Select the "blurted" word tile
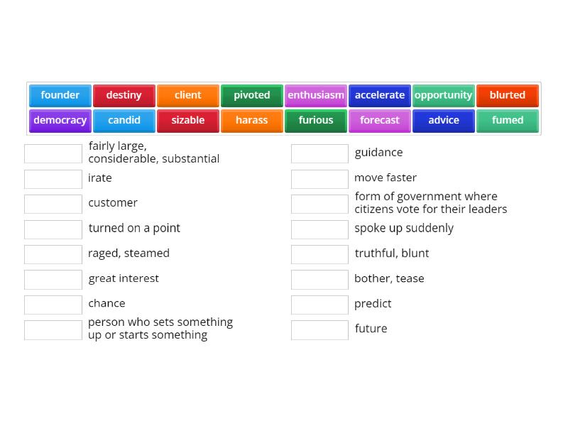Image resolution: width=568 pixels, height=426 pixels. (508, 95)
